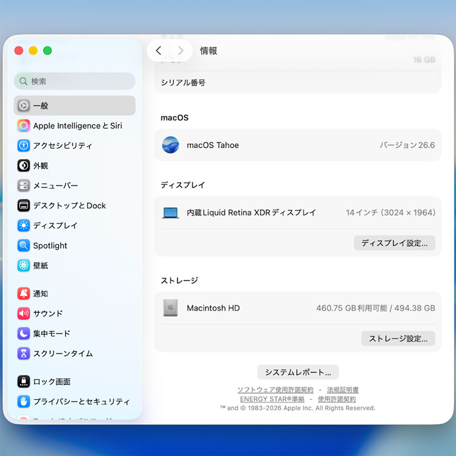456x456 pixels.
Task: Click the 一般 gear icon in the sidebar
Action: click(24, 106)
